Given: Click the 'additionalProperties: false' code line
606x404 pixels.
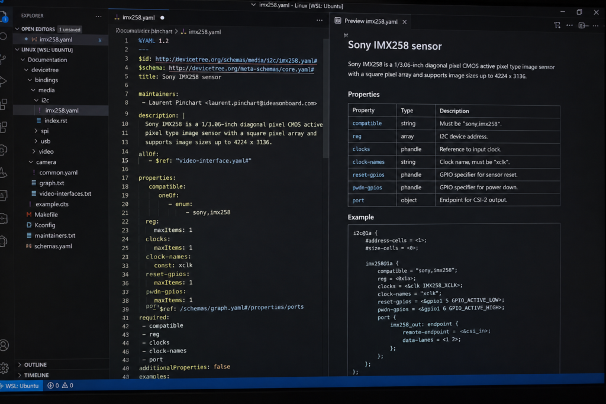Looking at the screenshot, I should coord(185,367).
